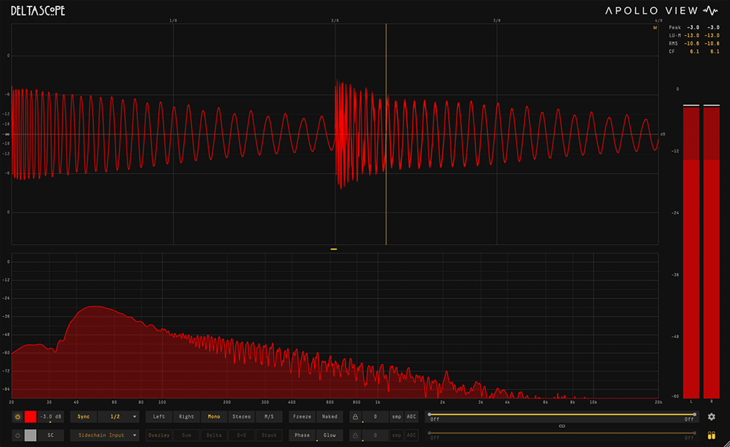Toggle the Naked view option
The height and width of the screenshot is (447, 730).
coord(330,417)
